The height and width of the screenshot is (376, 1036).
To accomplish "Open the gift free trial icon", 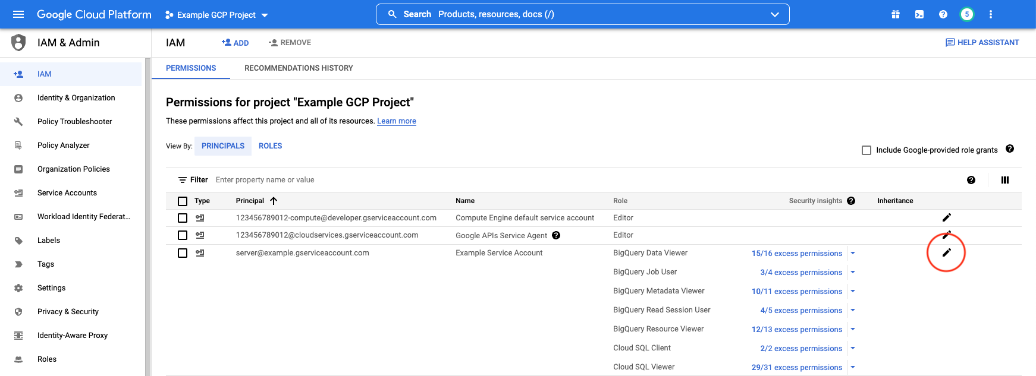I will [x=896, y=14].
